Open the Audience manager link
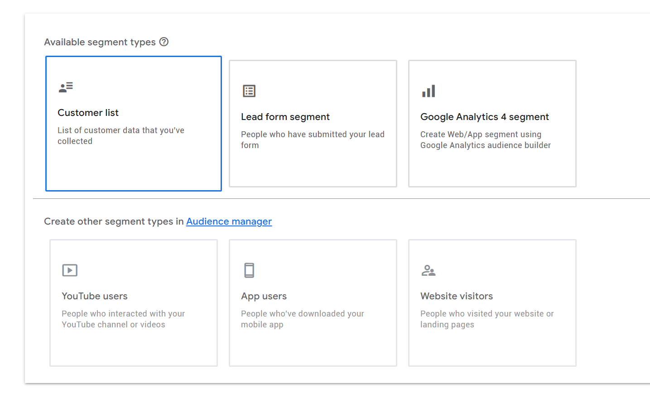Screen dimensions: 650x398 pyautogui.click(x=229, y=221)
